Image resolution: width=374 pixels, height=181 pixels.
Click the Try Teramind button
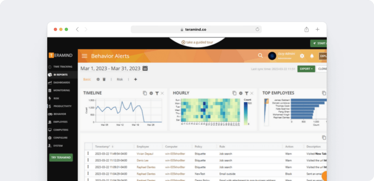point(61,157)
